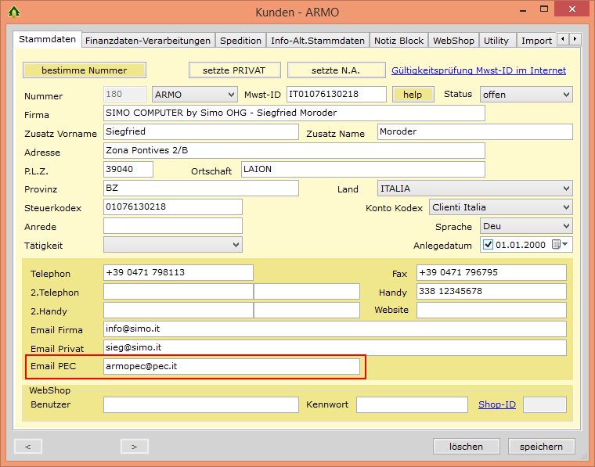This screenshot has width=595, height=467.
Task: Open Gültigkeitsprüfung Mwst-ID im Internet link
Action: click(x=478, y=70)
